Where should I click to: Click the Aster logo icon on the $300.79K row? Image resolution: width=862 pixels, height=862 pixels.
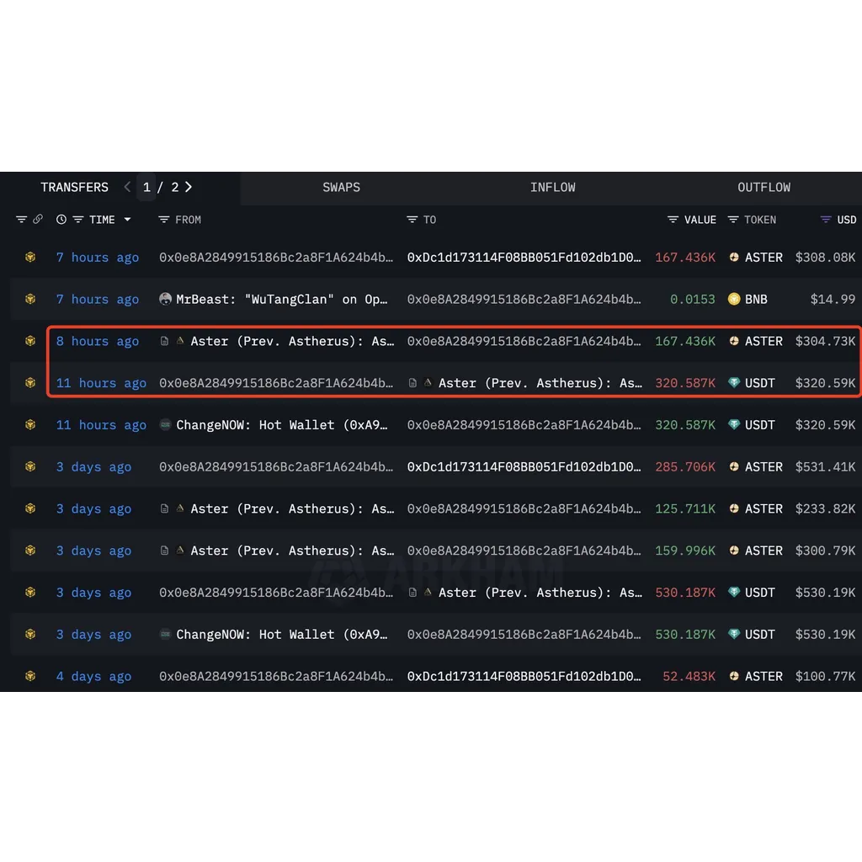tap(180, 551)
